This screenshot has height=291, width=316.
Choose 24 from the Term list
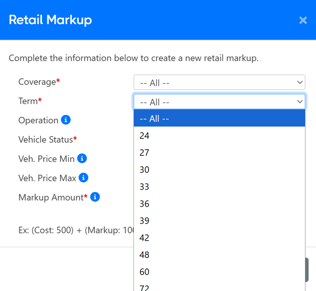pyautogui.click(x=219, y=136)
